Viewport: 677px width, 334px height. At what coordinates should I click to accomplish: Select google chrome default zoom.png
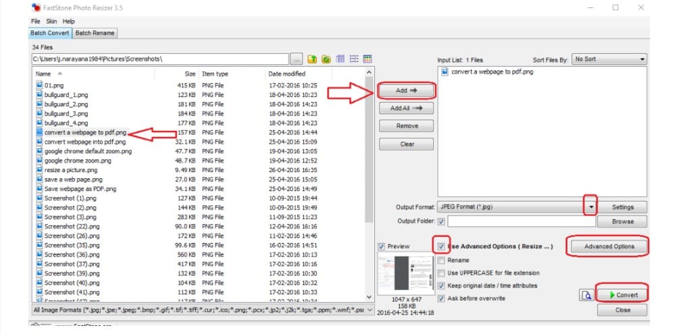point(88,151)
